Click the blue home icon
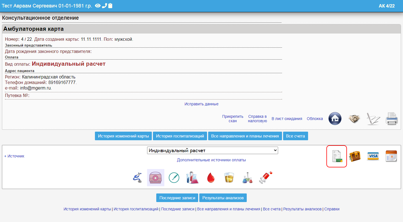This screenshot has width=403, height=222. 335,119
